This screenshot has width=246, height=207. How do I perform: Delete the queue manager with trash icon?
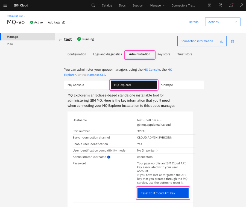(x=233, y=41)
